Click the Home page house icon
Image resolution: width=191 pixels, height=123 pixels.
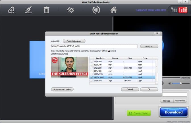click(114, 10)
